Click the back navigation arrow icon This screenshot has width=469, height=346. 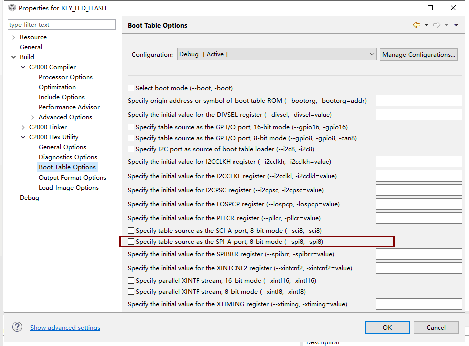(416, 25)
